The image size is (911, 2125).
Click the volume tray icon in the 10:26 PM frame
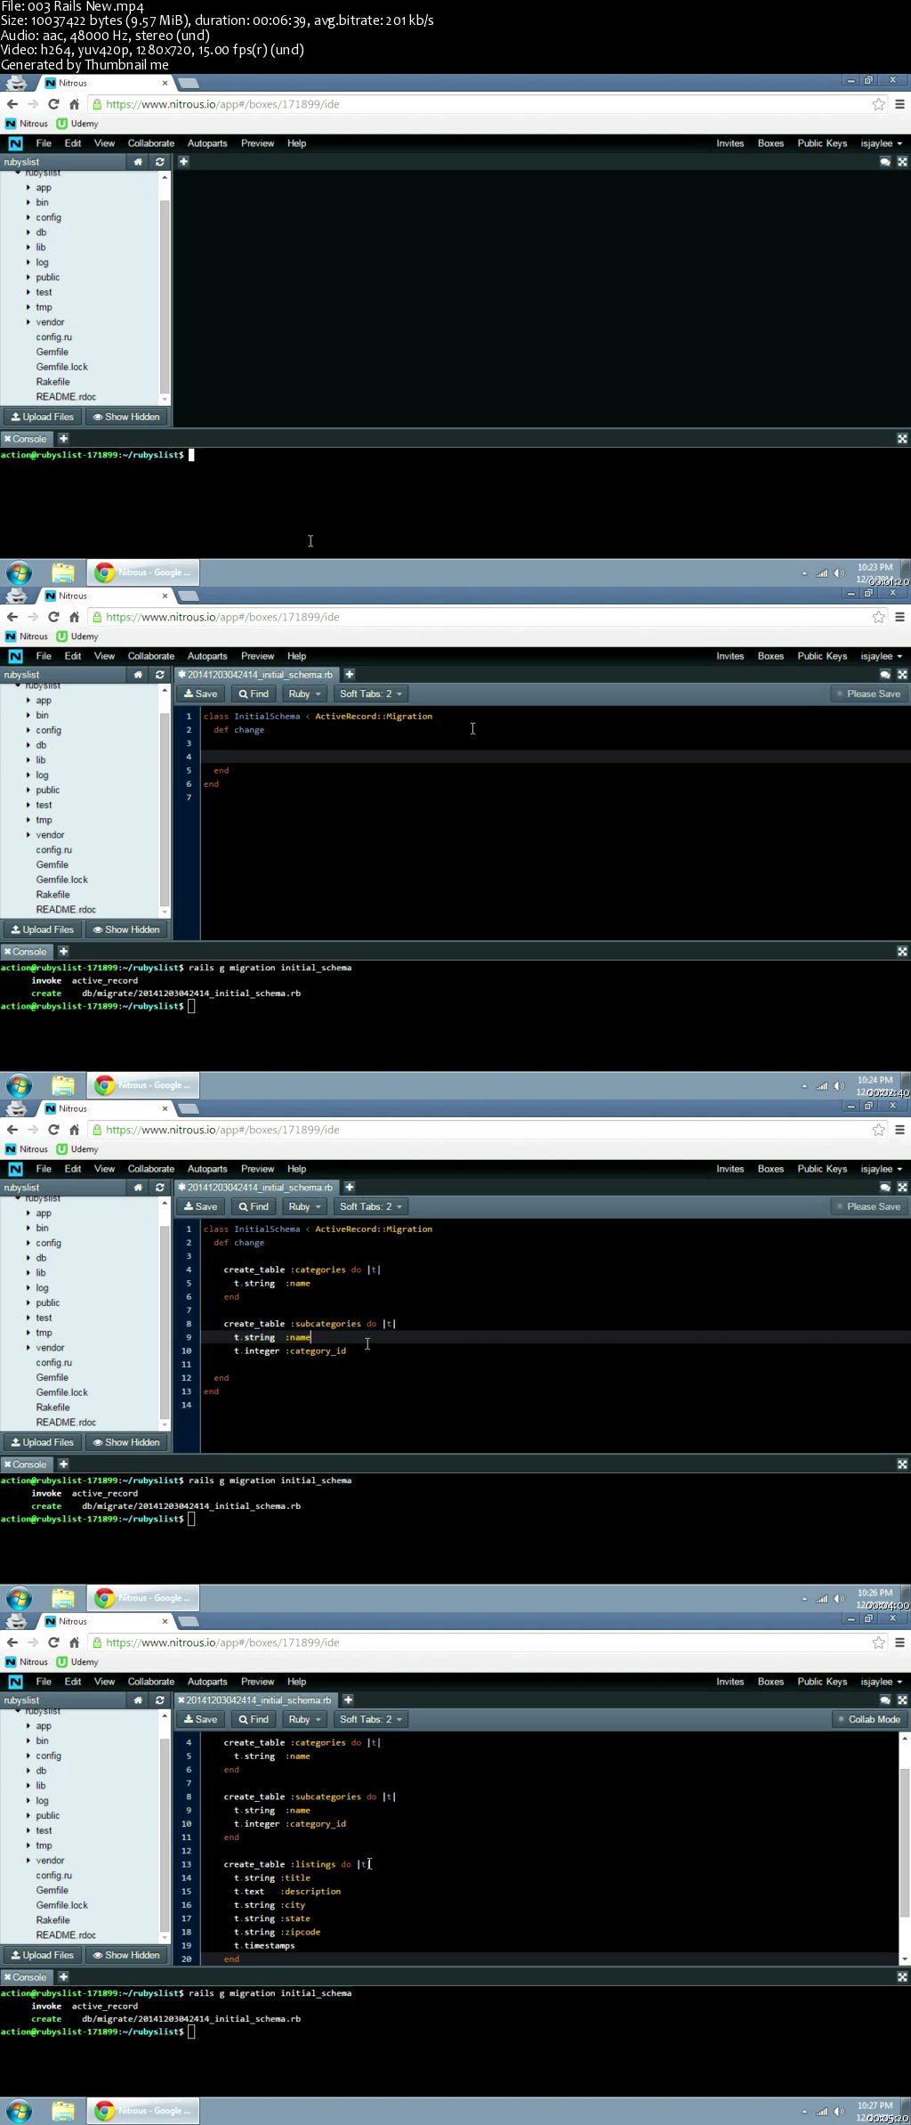tap(839, 1598)
